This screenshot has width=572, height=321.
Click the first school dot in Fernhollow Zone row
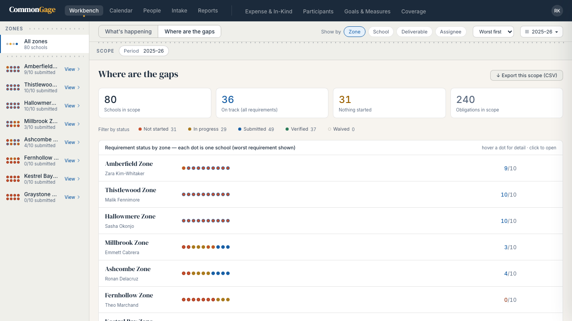(184, 300)
